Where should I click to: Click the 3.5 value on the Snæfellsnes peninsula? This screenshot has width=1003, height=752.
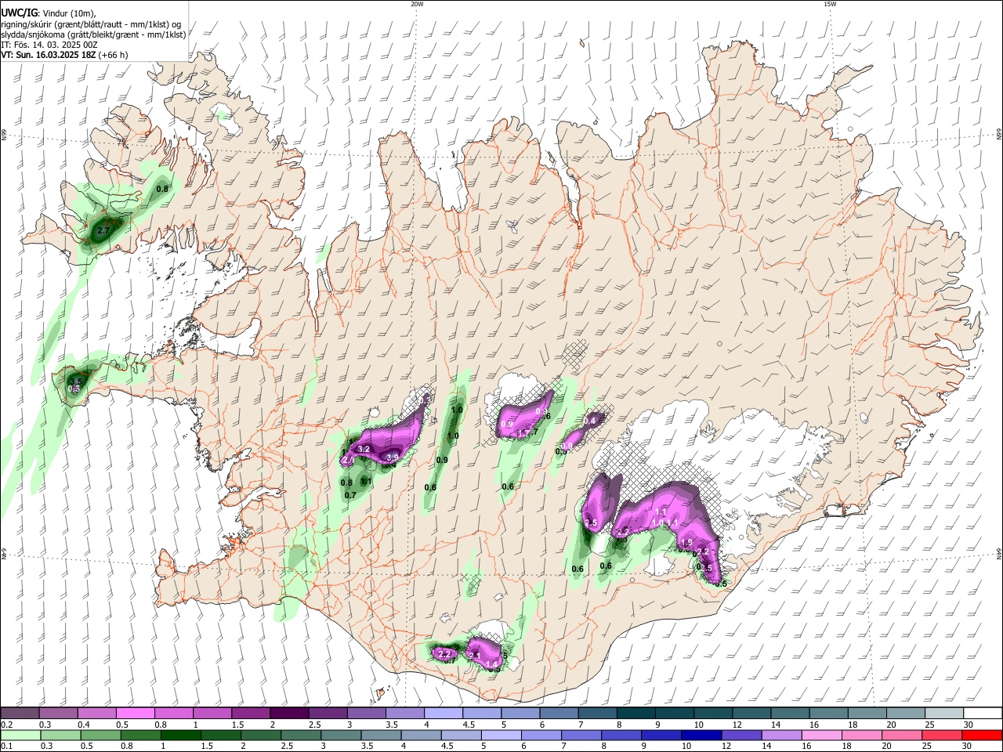click(76, 381)
